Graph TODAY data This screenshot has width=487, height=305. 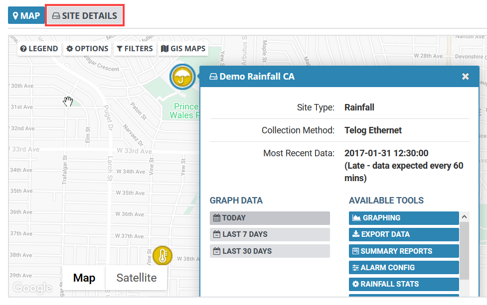[x=270, y=218]
